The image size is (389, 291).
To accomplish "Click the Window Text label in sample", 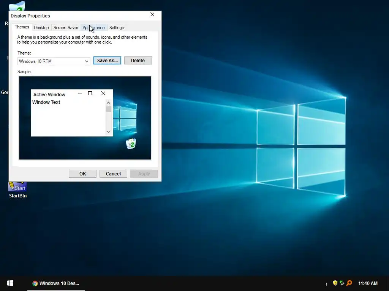I will point(46,102).
